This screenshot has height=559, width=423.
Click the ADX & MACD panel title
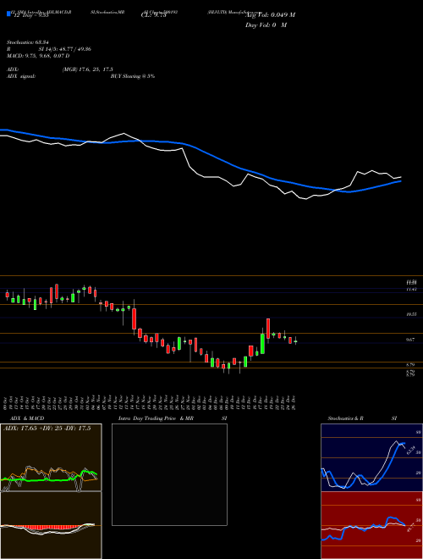coord(27,418)
